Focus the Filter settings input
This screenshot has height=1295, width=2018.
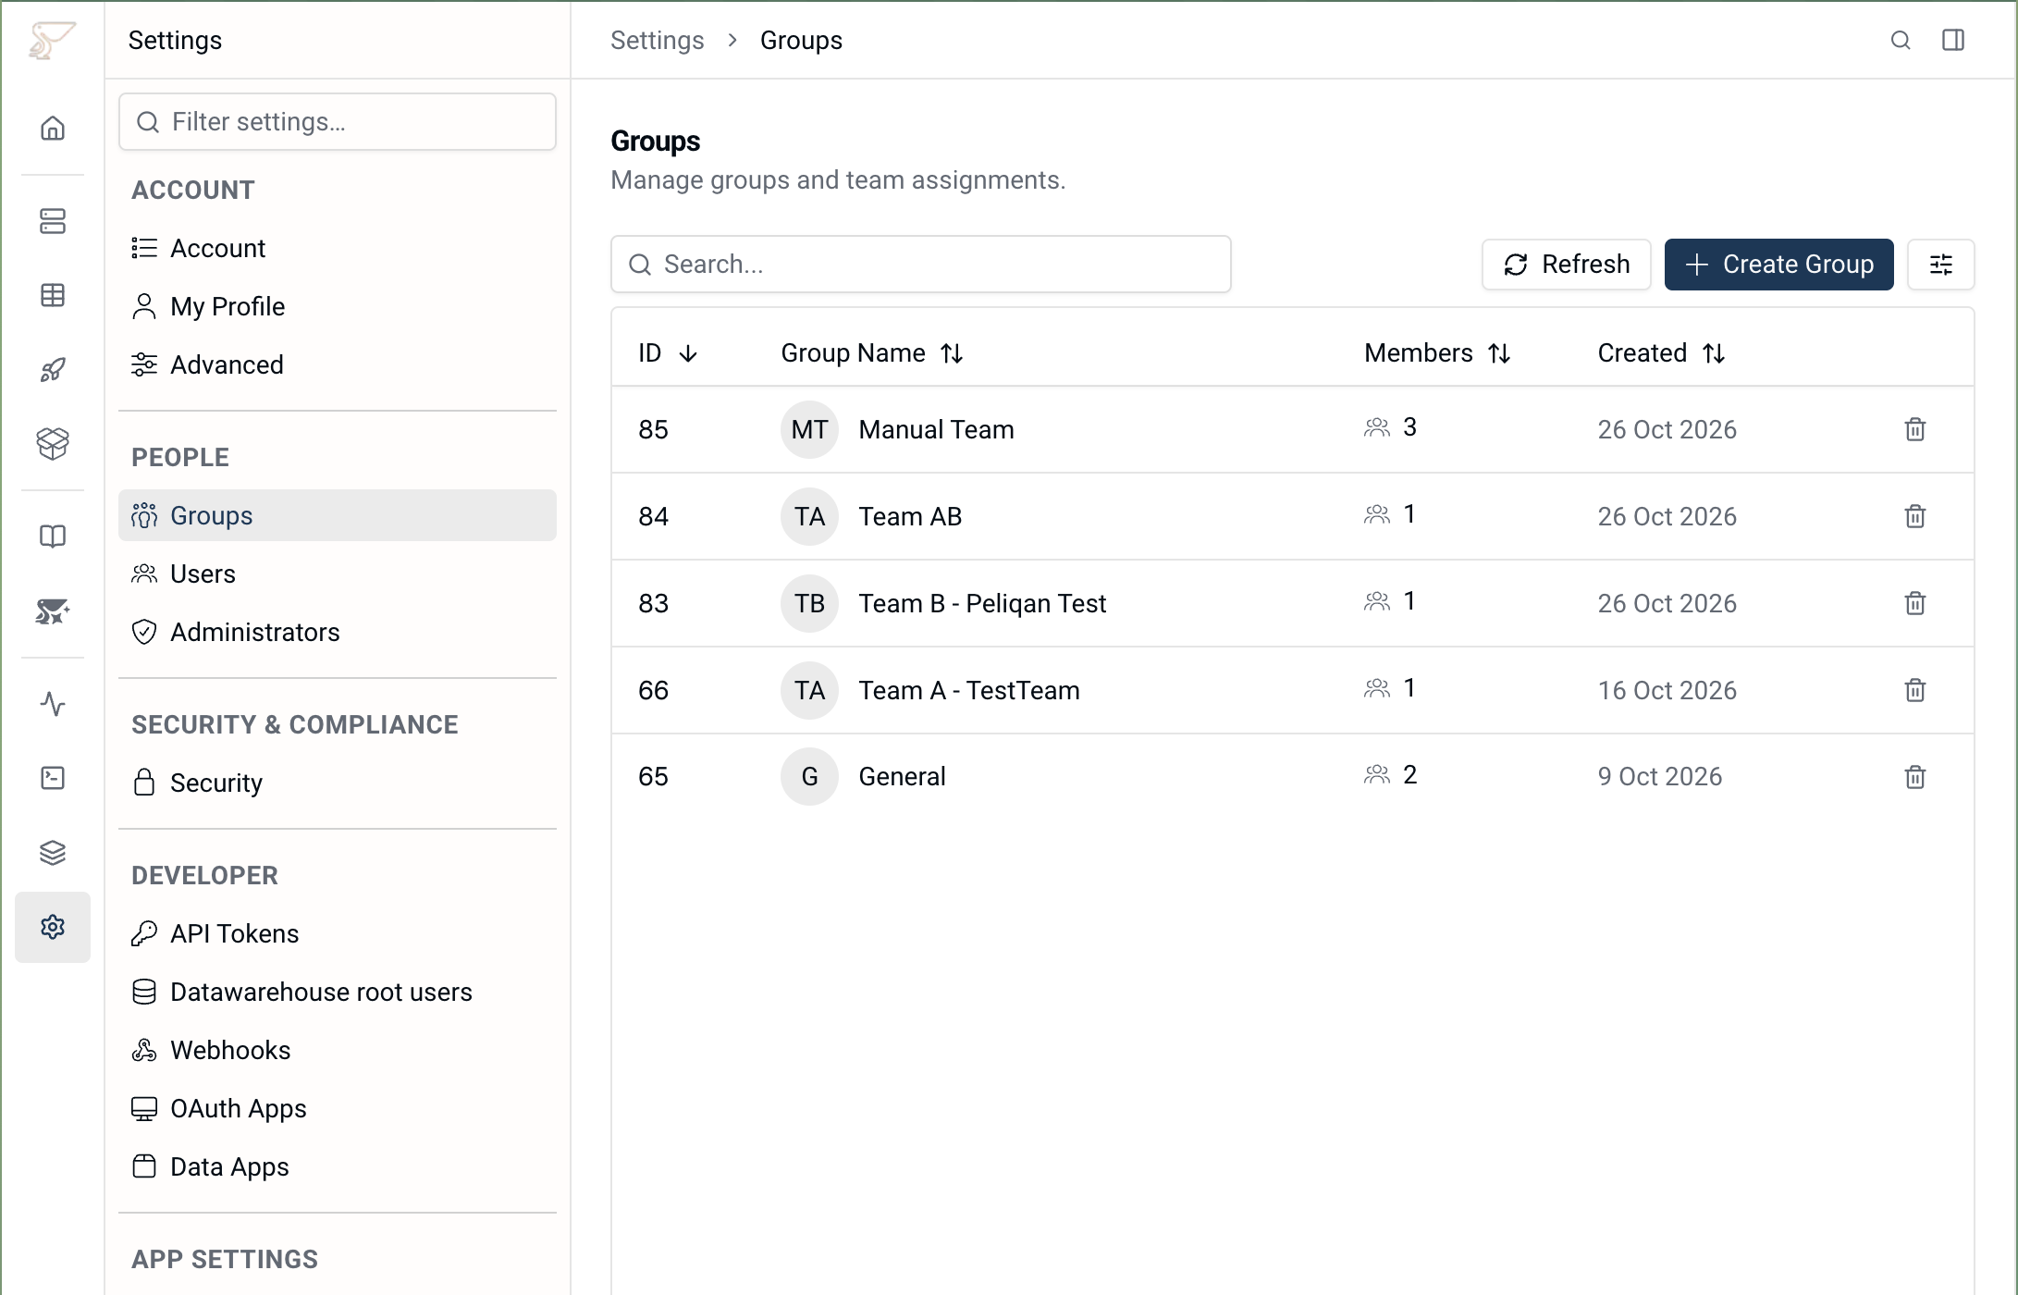(x=338, y=122)
